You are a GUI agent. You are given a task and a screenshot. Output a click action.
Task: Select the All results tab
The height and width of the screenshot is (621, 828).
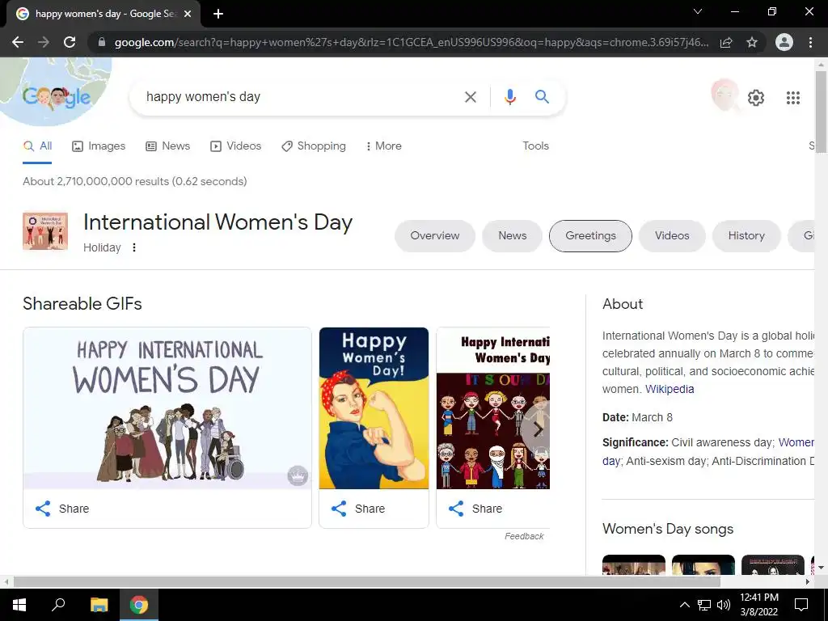tap(37, 146)
